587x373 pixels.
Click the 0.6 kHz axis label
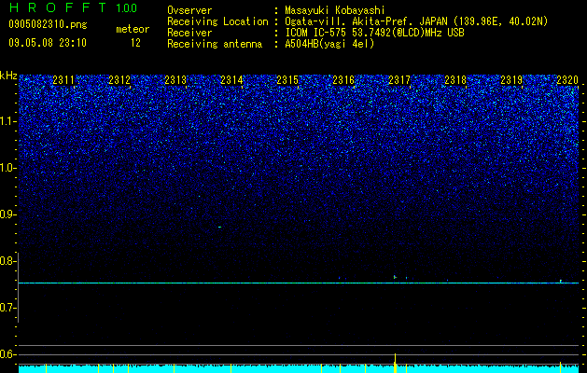[8, 354]
